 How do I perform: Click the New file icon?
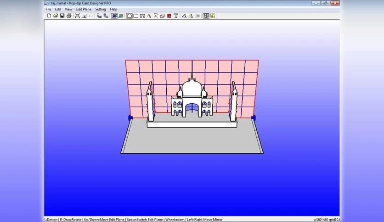pos(49,16)
